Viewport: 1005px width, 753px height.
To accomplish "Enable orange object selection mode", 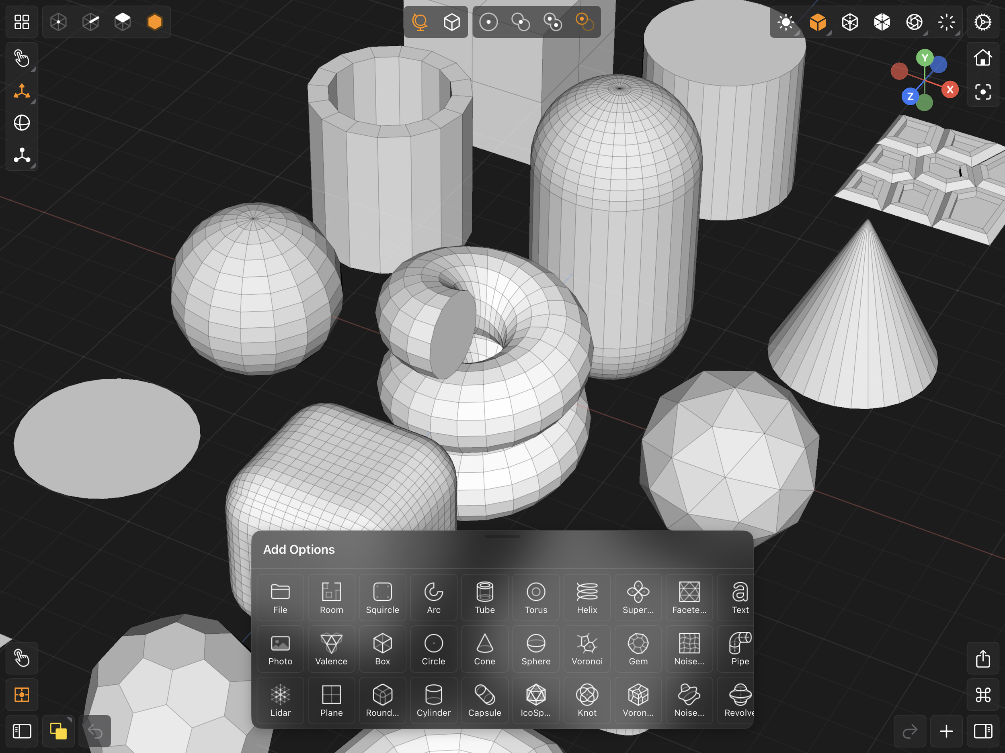I will tap(154, 22).
